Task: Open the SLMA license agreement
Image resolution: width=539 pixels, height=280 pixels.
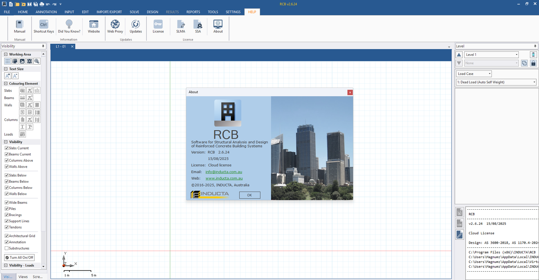Action: (x=181, y=27)
